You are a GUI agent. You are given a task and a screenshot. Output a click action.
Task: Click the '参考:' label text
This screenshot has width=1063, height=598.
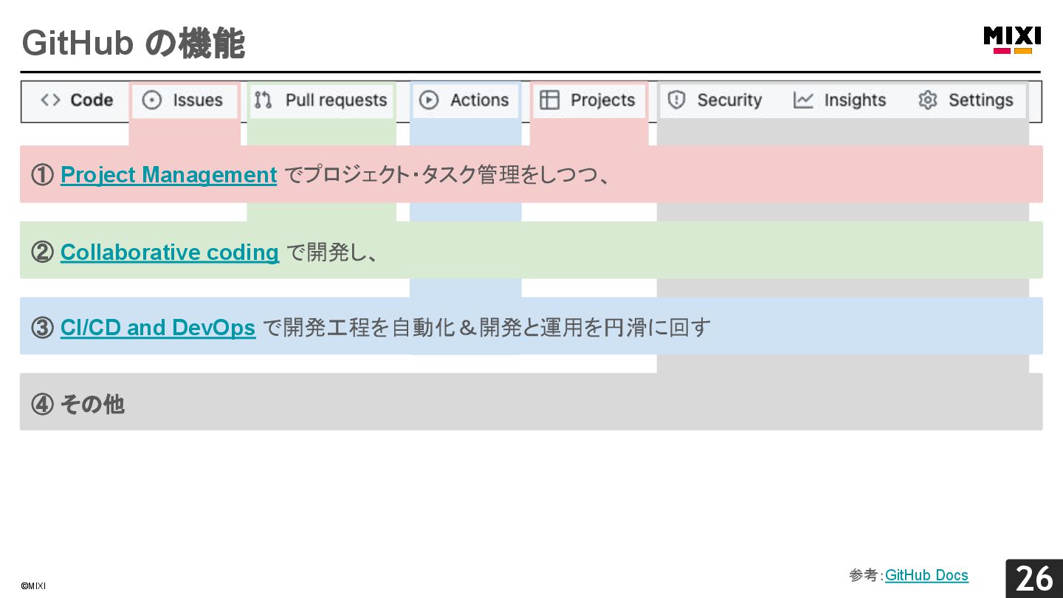click(x=867, y=575)
